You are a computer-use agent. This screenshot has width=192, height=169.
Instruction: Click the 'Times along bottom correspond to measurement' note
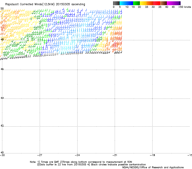[93, 162]
